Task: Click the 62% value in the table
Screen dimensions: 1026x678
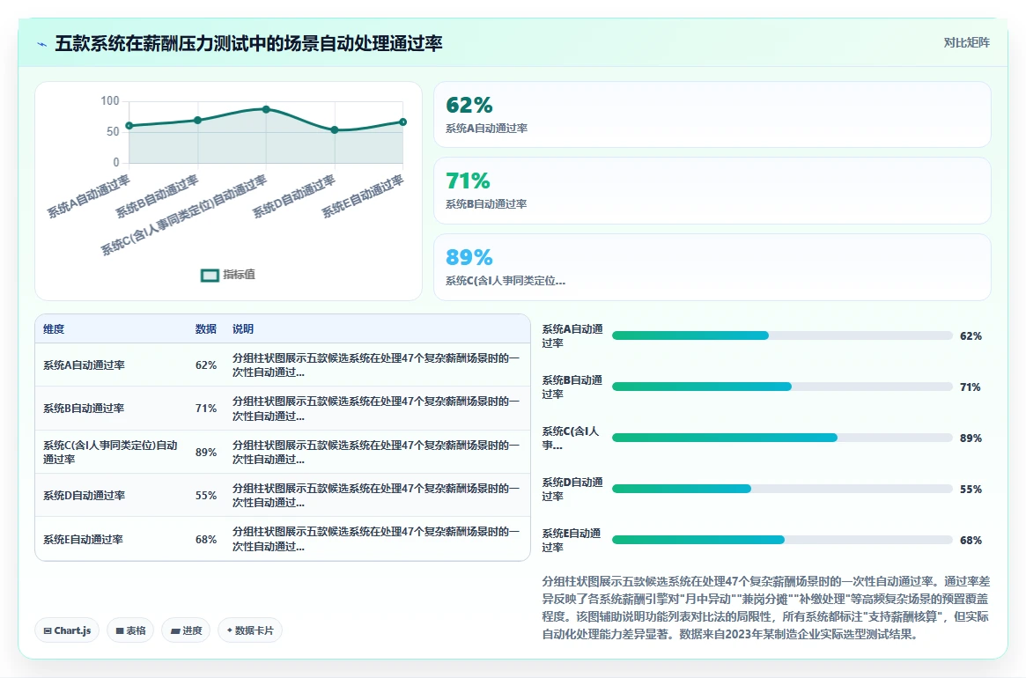Action: pyautogui.click(x=205, y=365)
